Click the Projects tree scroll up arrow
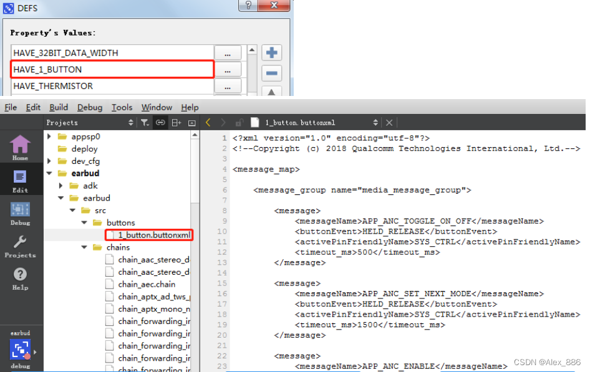The width and height of the screenshot is (590, 372). tap(195, 135)
